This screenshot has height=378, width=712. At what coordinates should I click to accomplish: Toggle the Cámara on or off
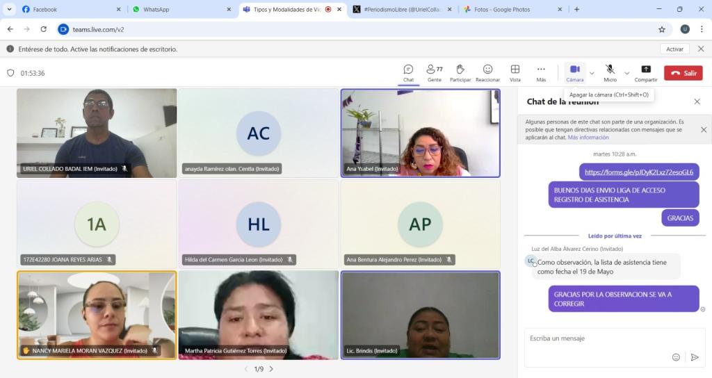(574, 72)
